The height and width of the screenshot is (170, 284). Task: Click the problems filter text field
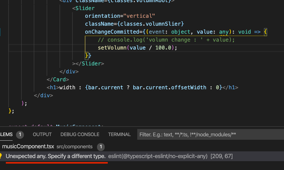[210, 135]
